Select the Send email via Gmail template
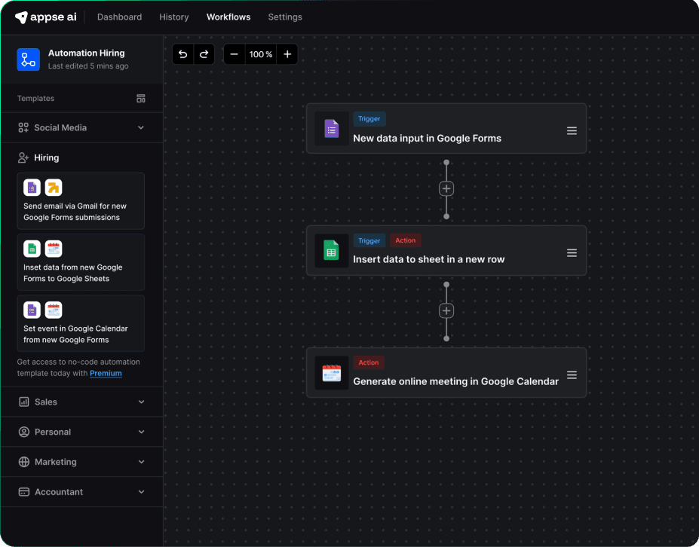This screenshot has height=547, width=699. coord(81,200)
